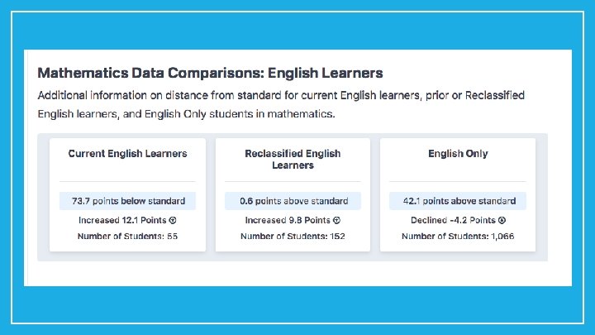Click the 0.6 points above standard badge
595x335 pixels.
pos(293,201)
